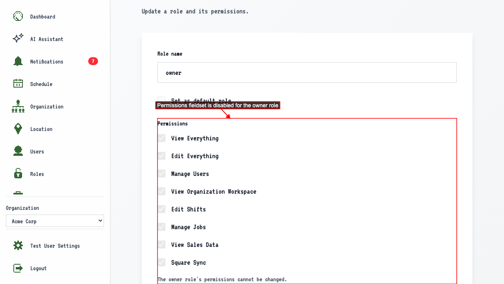Open the Dashboard gauge icon

pyautogui.click(x=18, y=16)
